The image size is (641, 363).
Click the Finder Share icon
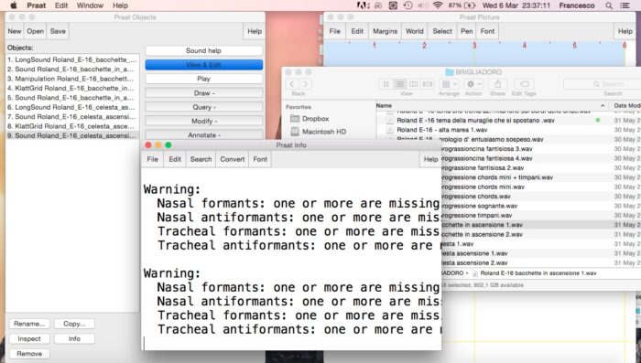tap(497, 84)
